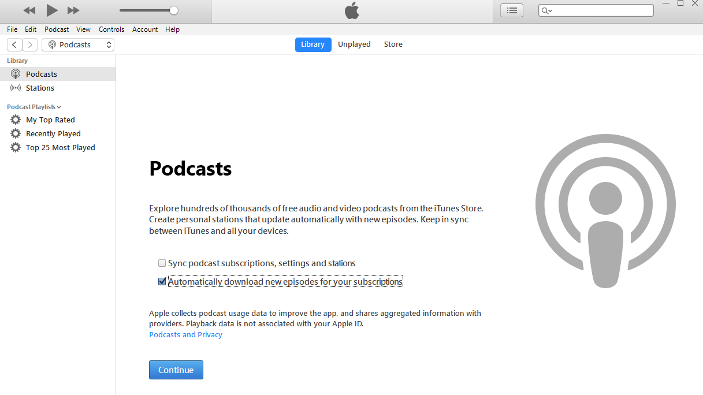Maximize the iTunes window

(680, 3)
